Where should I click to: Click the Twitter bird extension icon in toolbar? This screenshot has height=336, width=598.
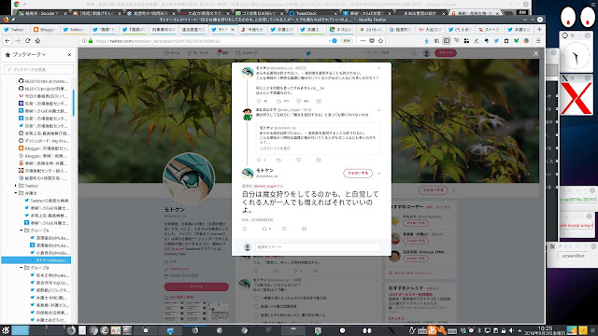pyautogui.click(x=496, y=41)
